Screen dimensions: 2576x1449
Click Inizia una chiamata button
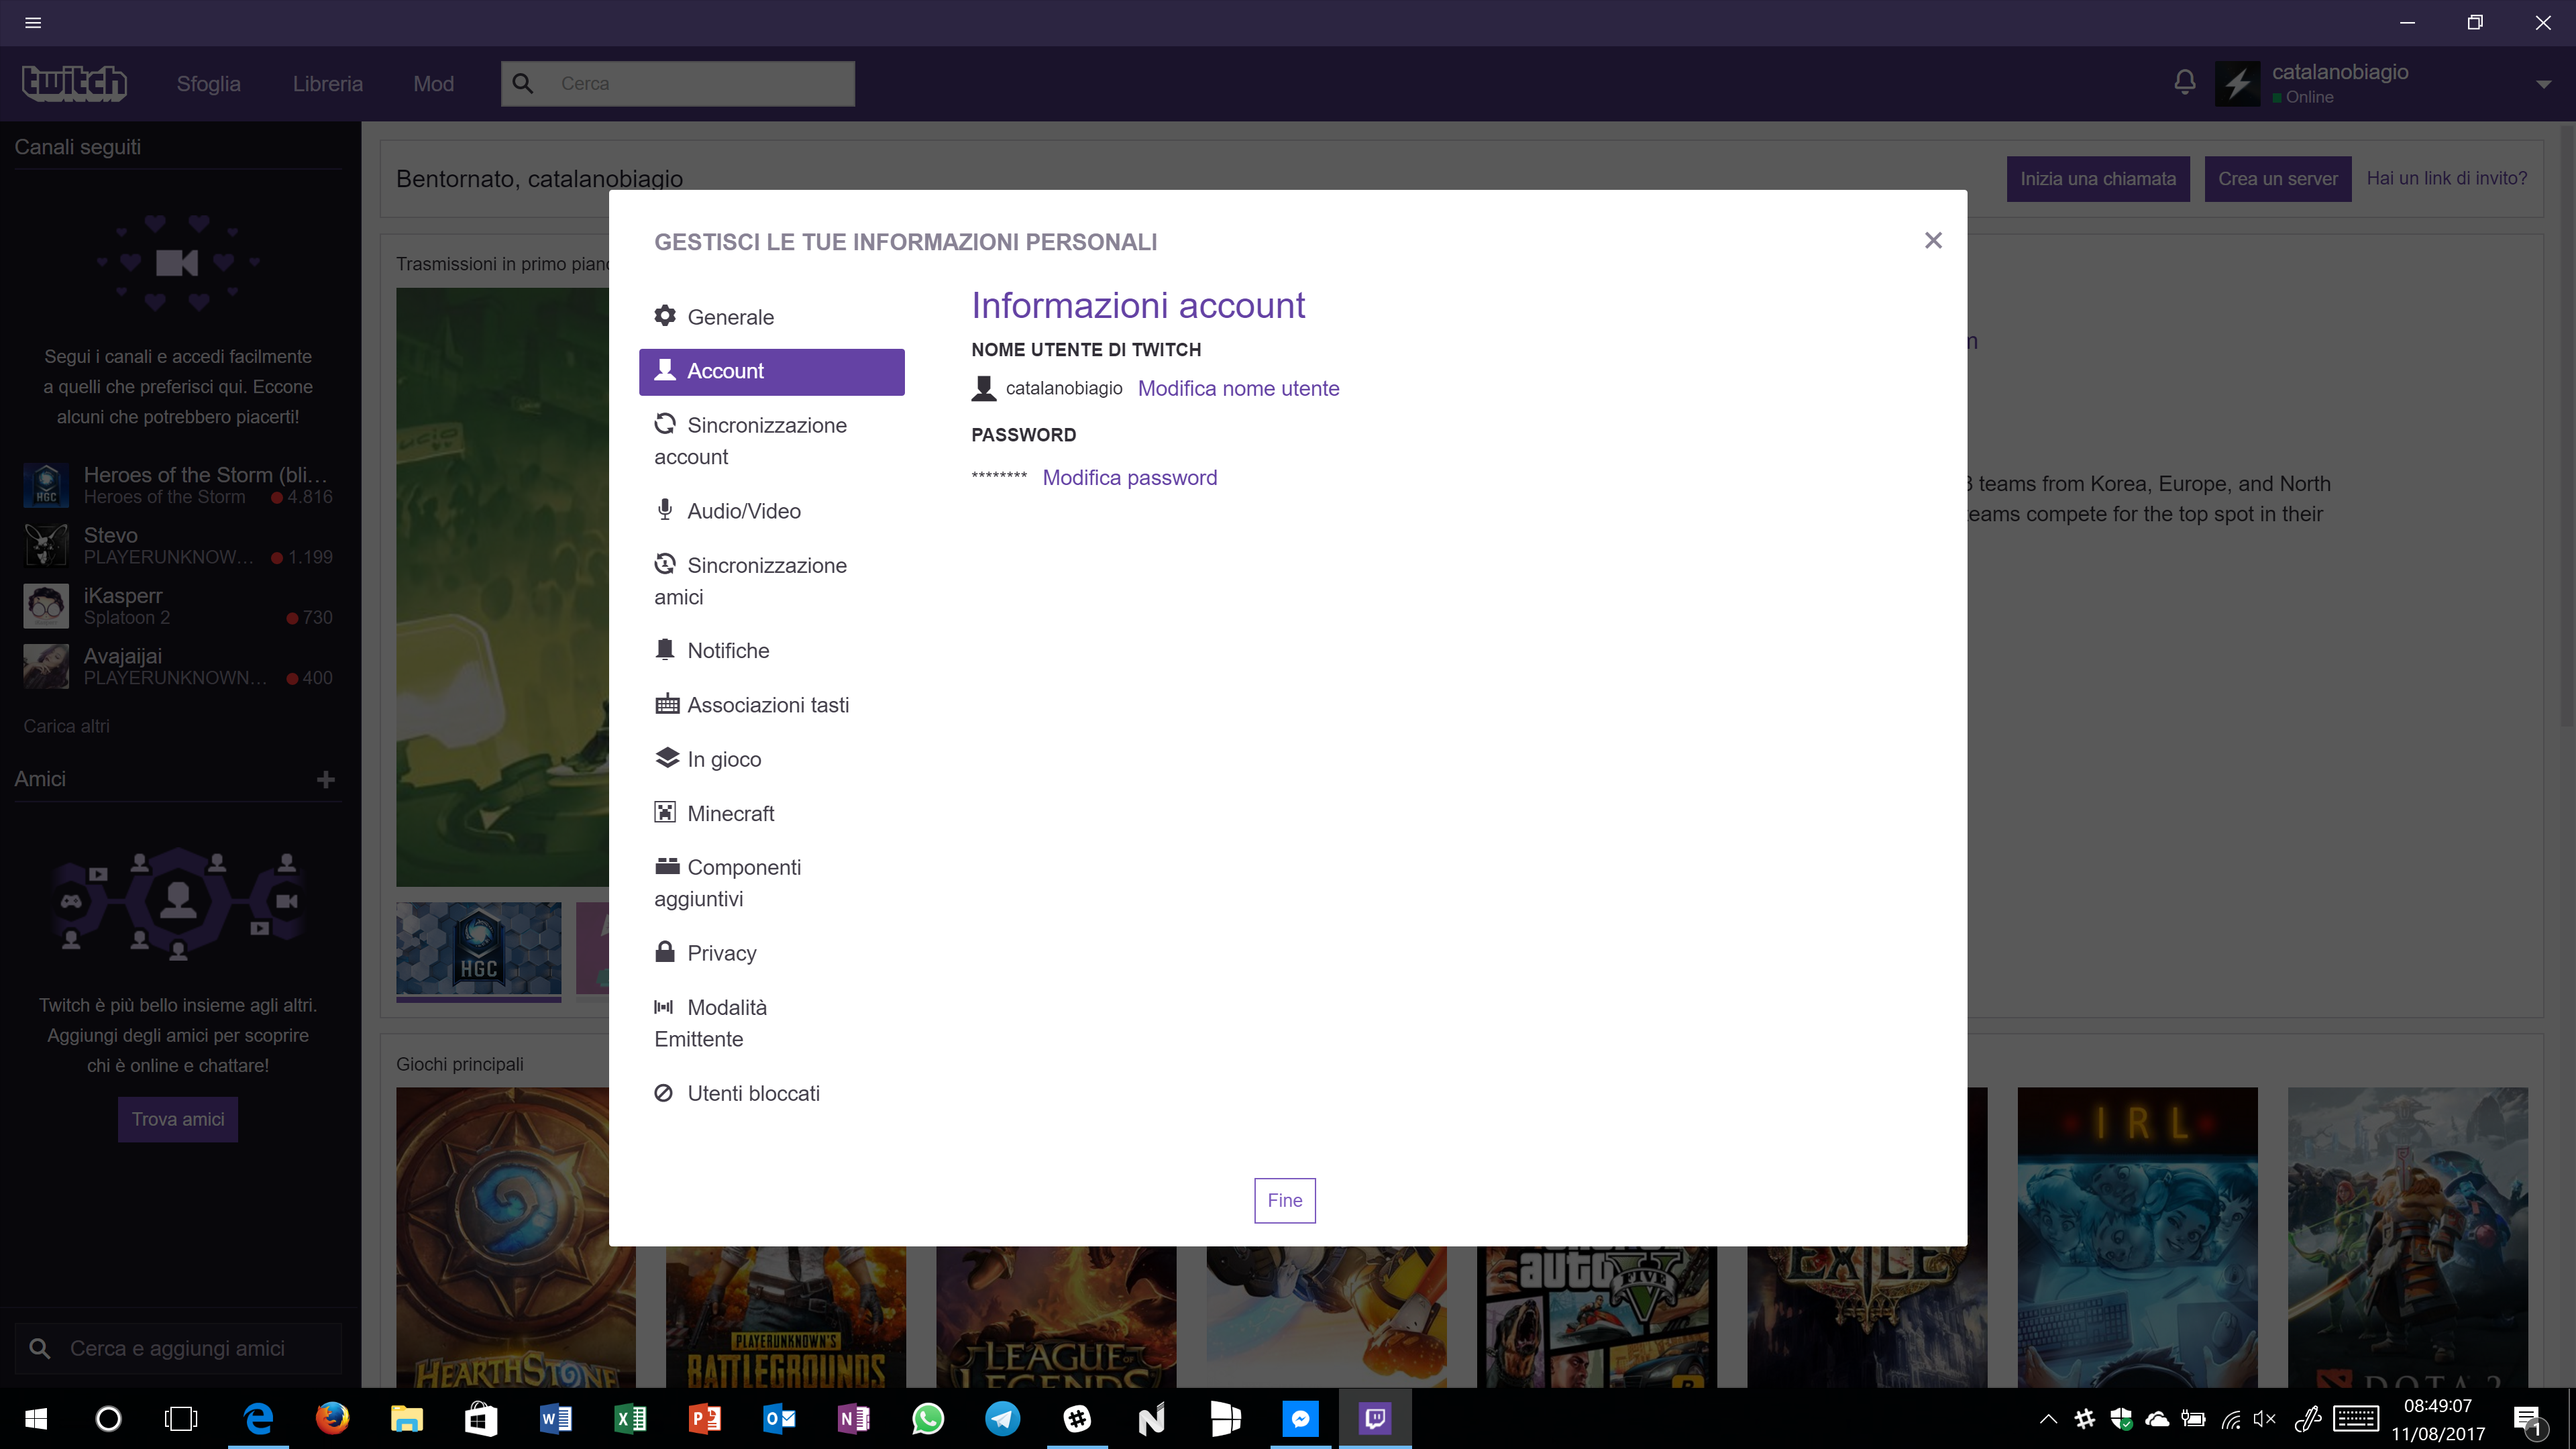click(2098, 179)
